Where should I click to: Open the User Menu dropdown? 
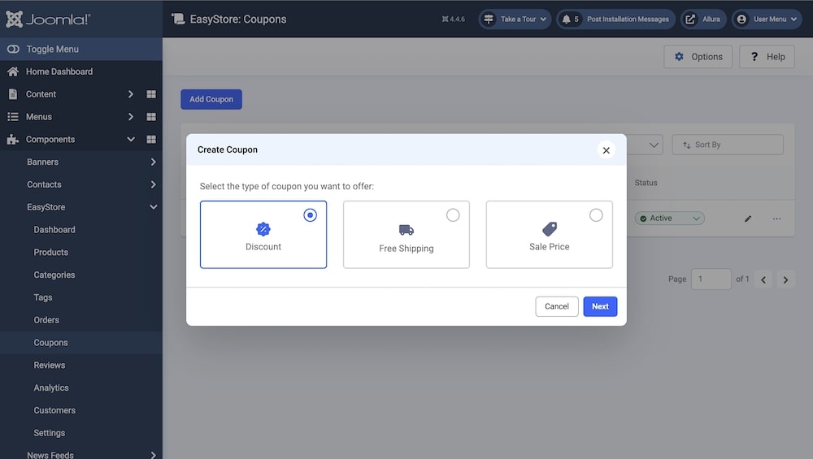click(x=767, y=19)
